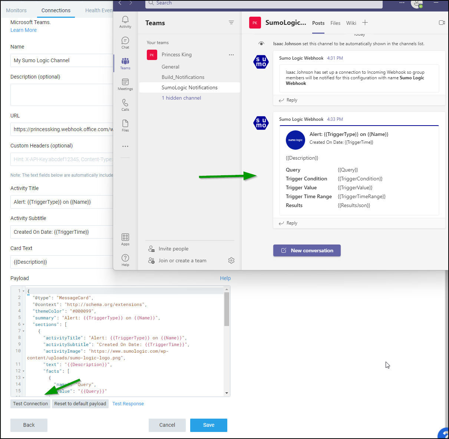This screenshot has height=439, width=449.
Task: Open the Apps store in Teams sidebar
Action: [x=125, y=239]
